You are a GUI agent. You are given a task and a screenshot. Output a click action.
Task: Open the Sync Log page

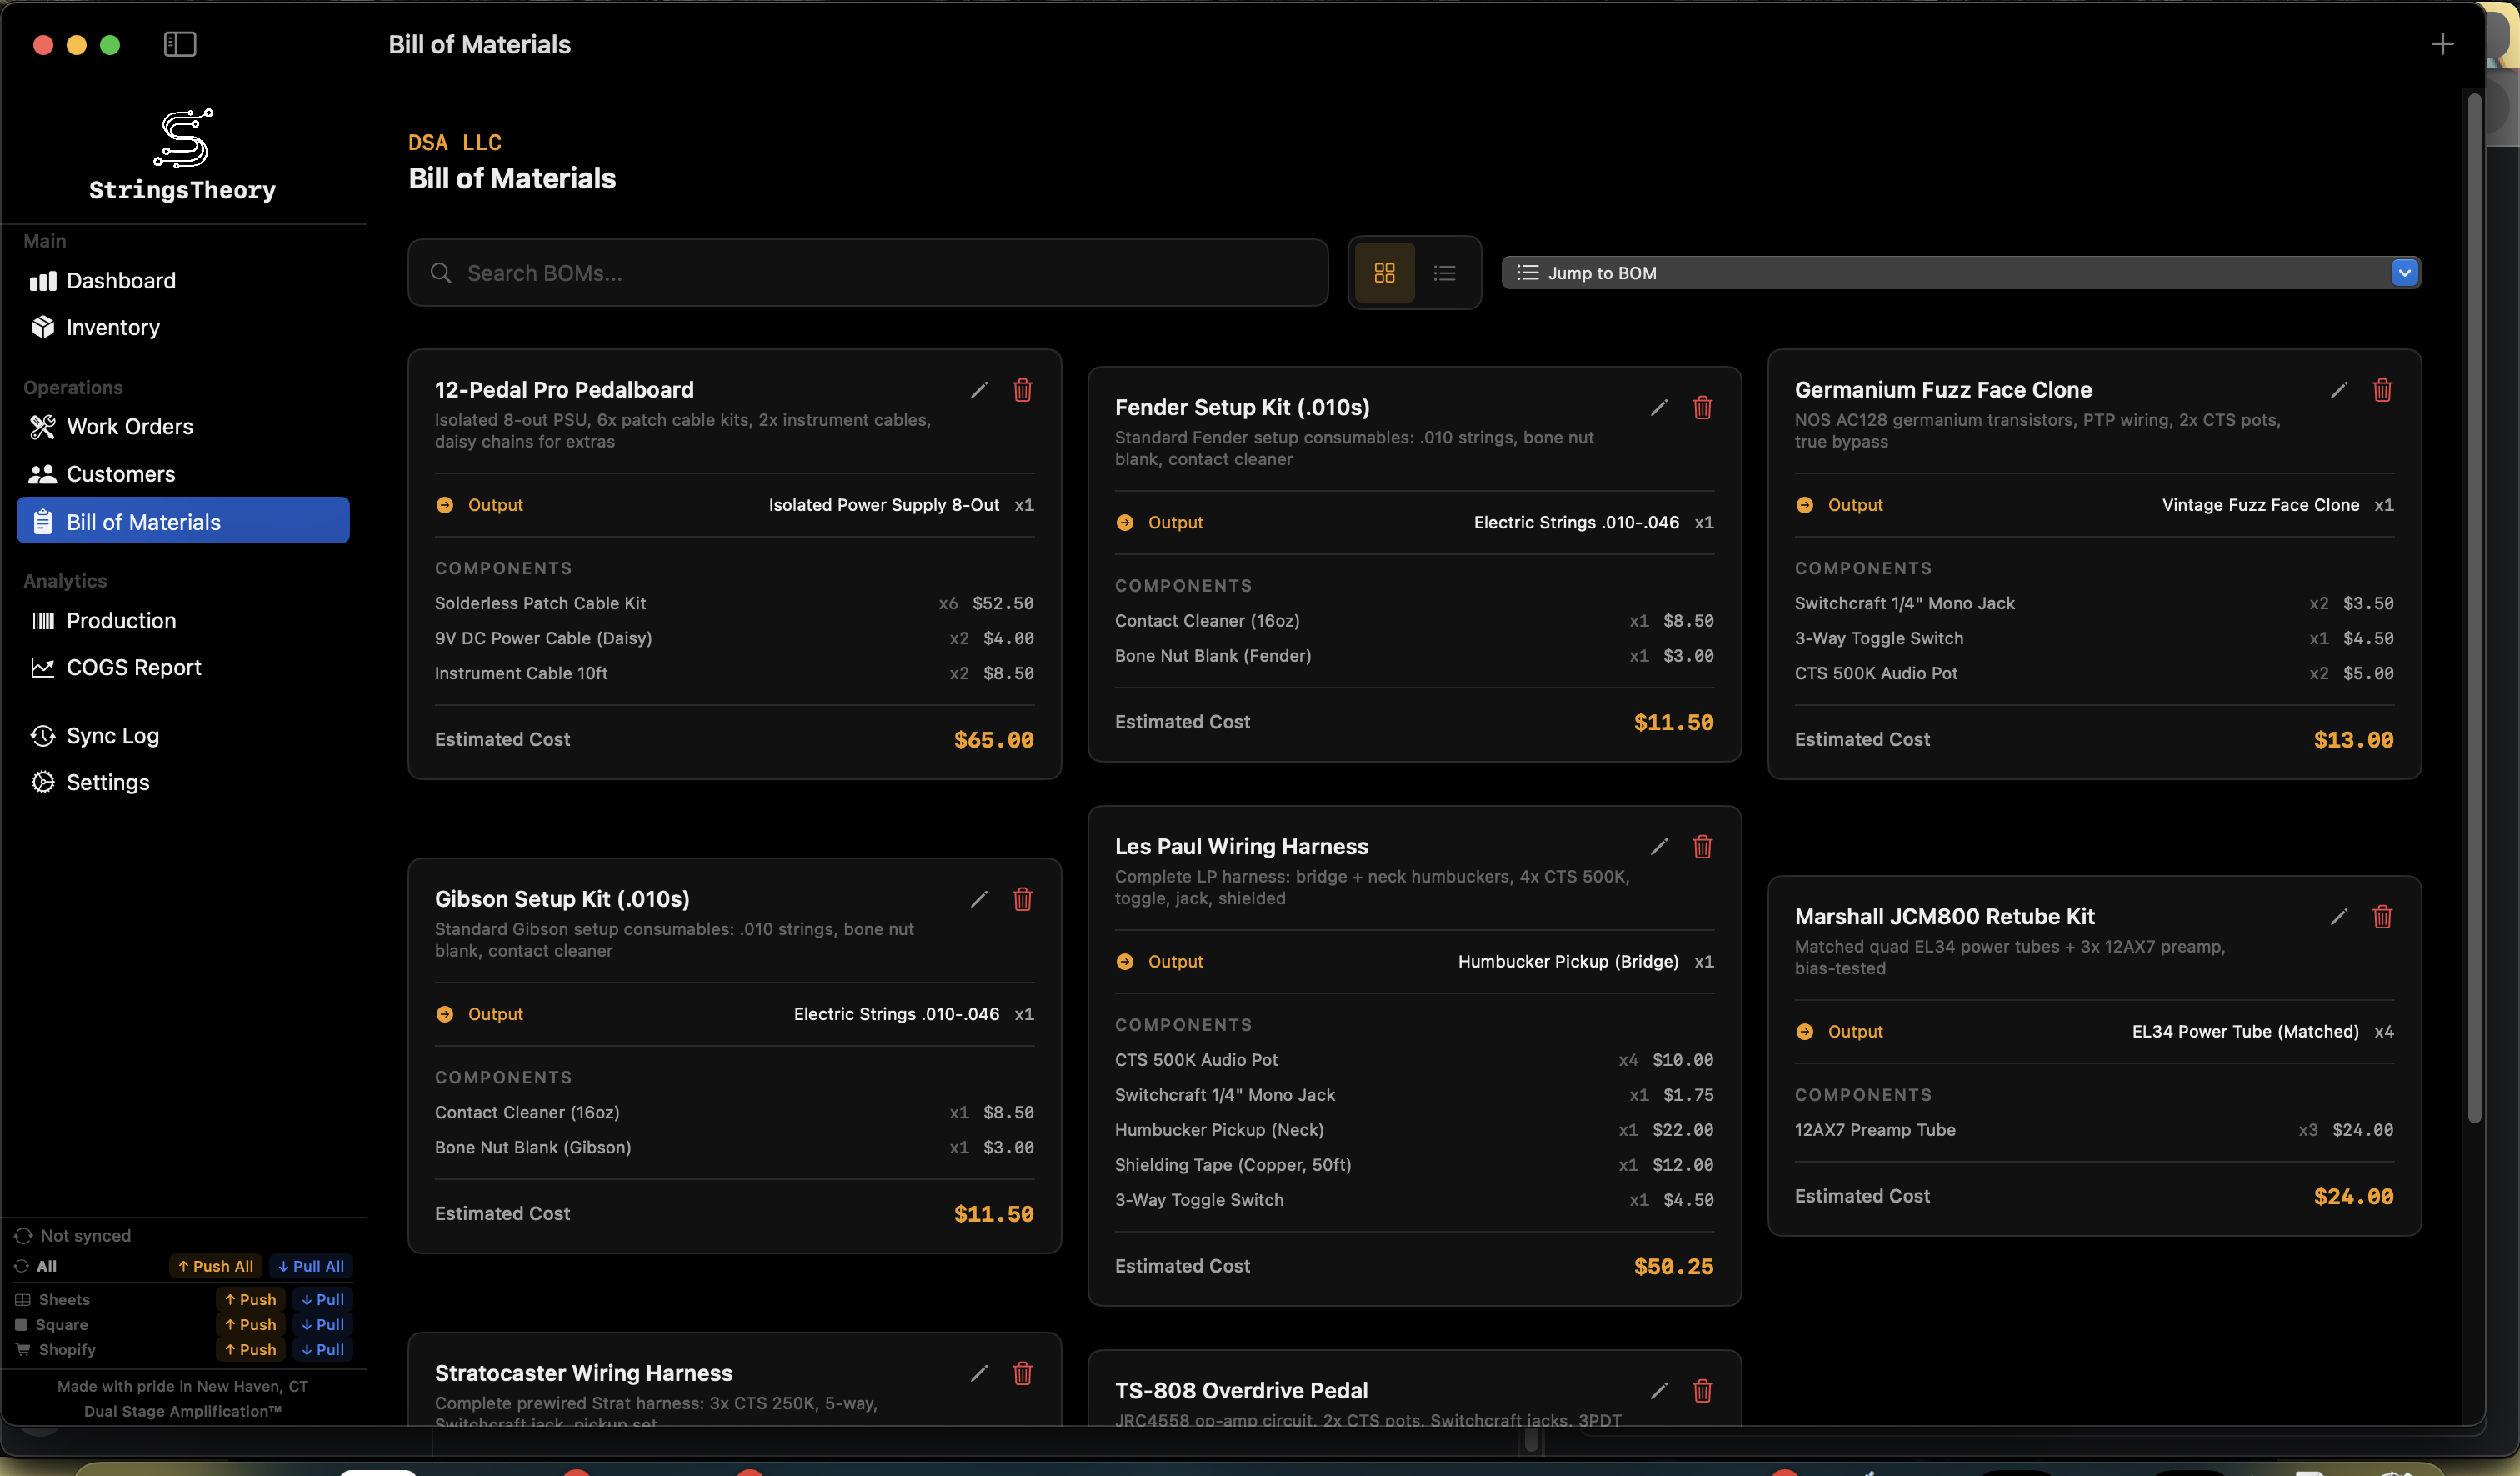coord(112,736)
